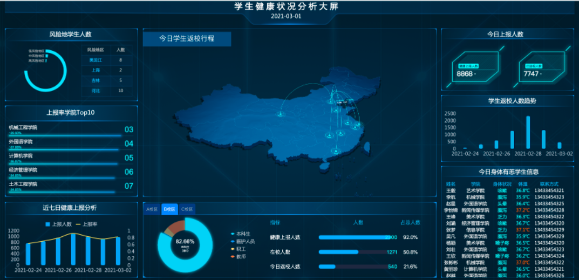Screen dimensions: 579x280
Task: Click the 姓名 column header
Action: [451, 183]
